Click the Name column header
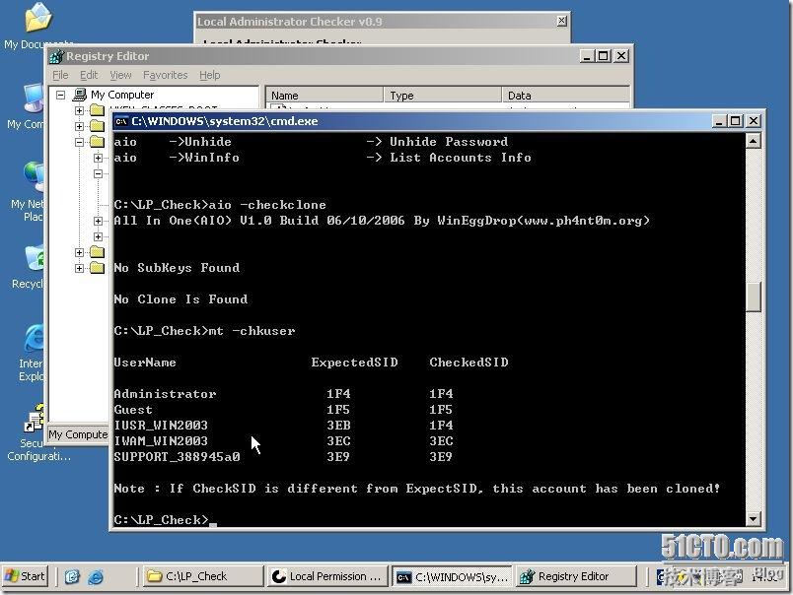This screenshot has height=595, width=793. (x=324, y=96)
